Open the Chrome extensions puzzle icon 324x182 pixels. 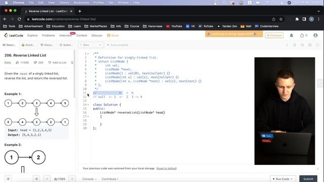297,19
